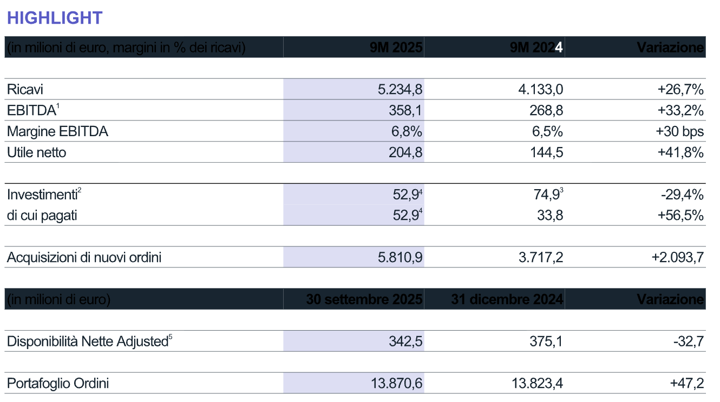
Task: Select the Ricavi row label
Action: tap(25, 90)
